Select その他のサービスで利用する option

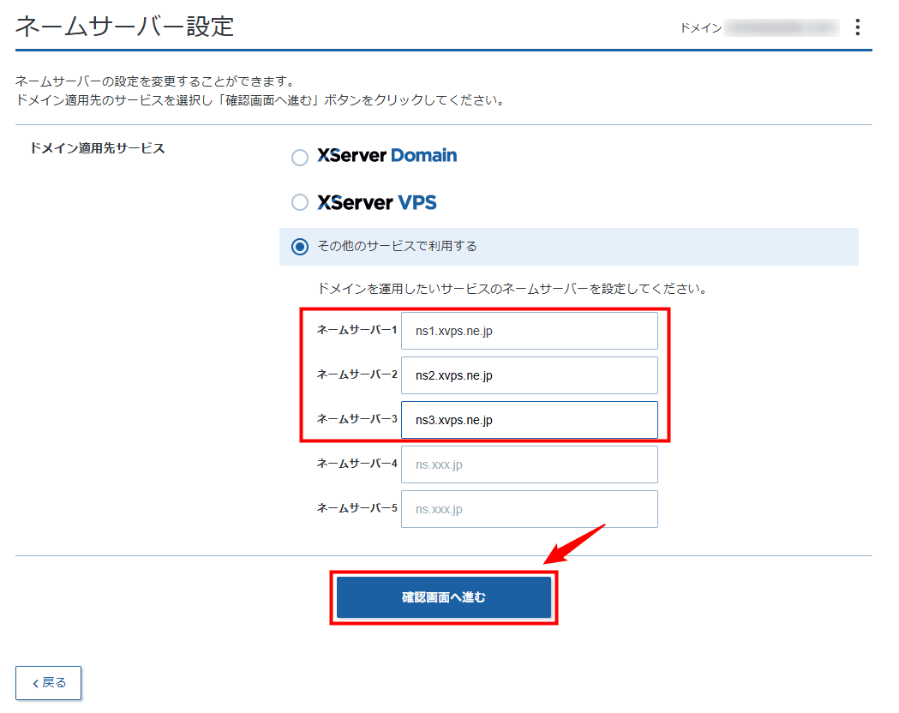click(x=300, y=246)
